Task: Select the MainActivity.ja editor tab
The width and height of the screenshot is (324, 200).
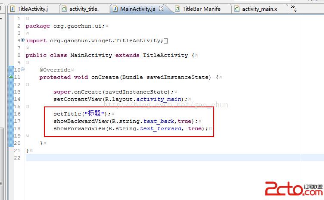Action: [x=137, y=9]
